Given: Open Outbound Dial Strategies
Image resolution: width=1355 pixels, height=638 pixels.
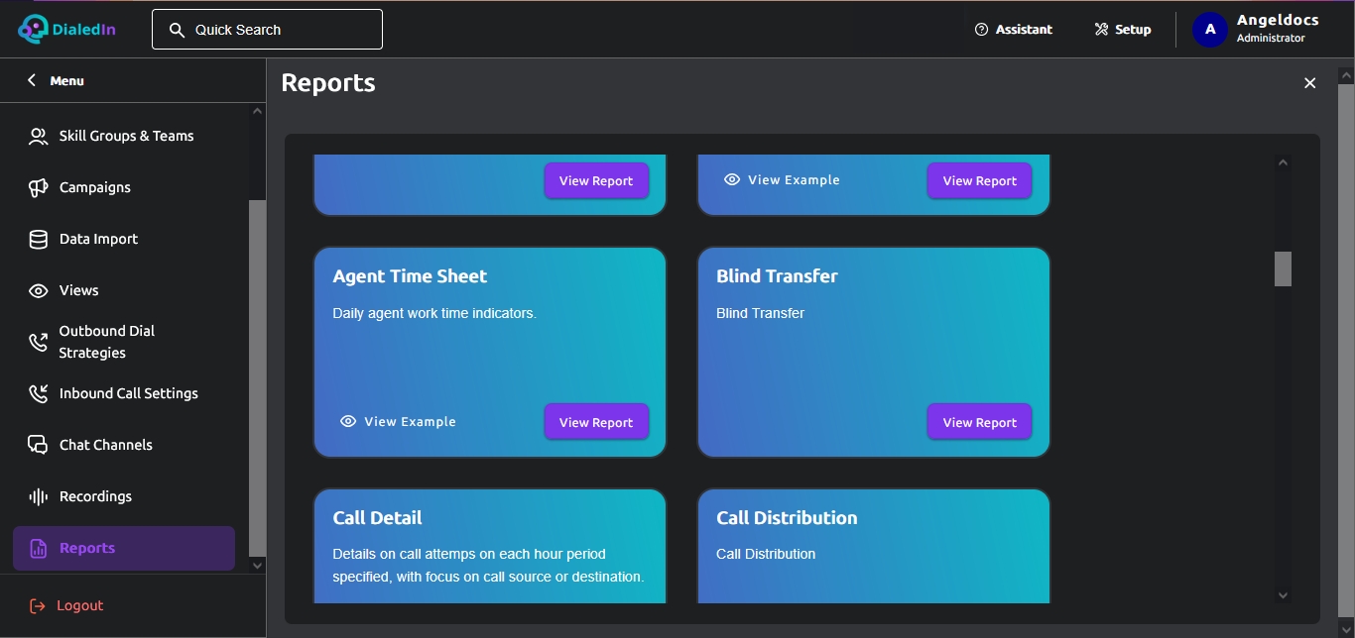Looking at the screenshot, I should (x=124, y=342).
